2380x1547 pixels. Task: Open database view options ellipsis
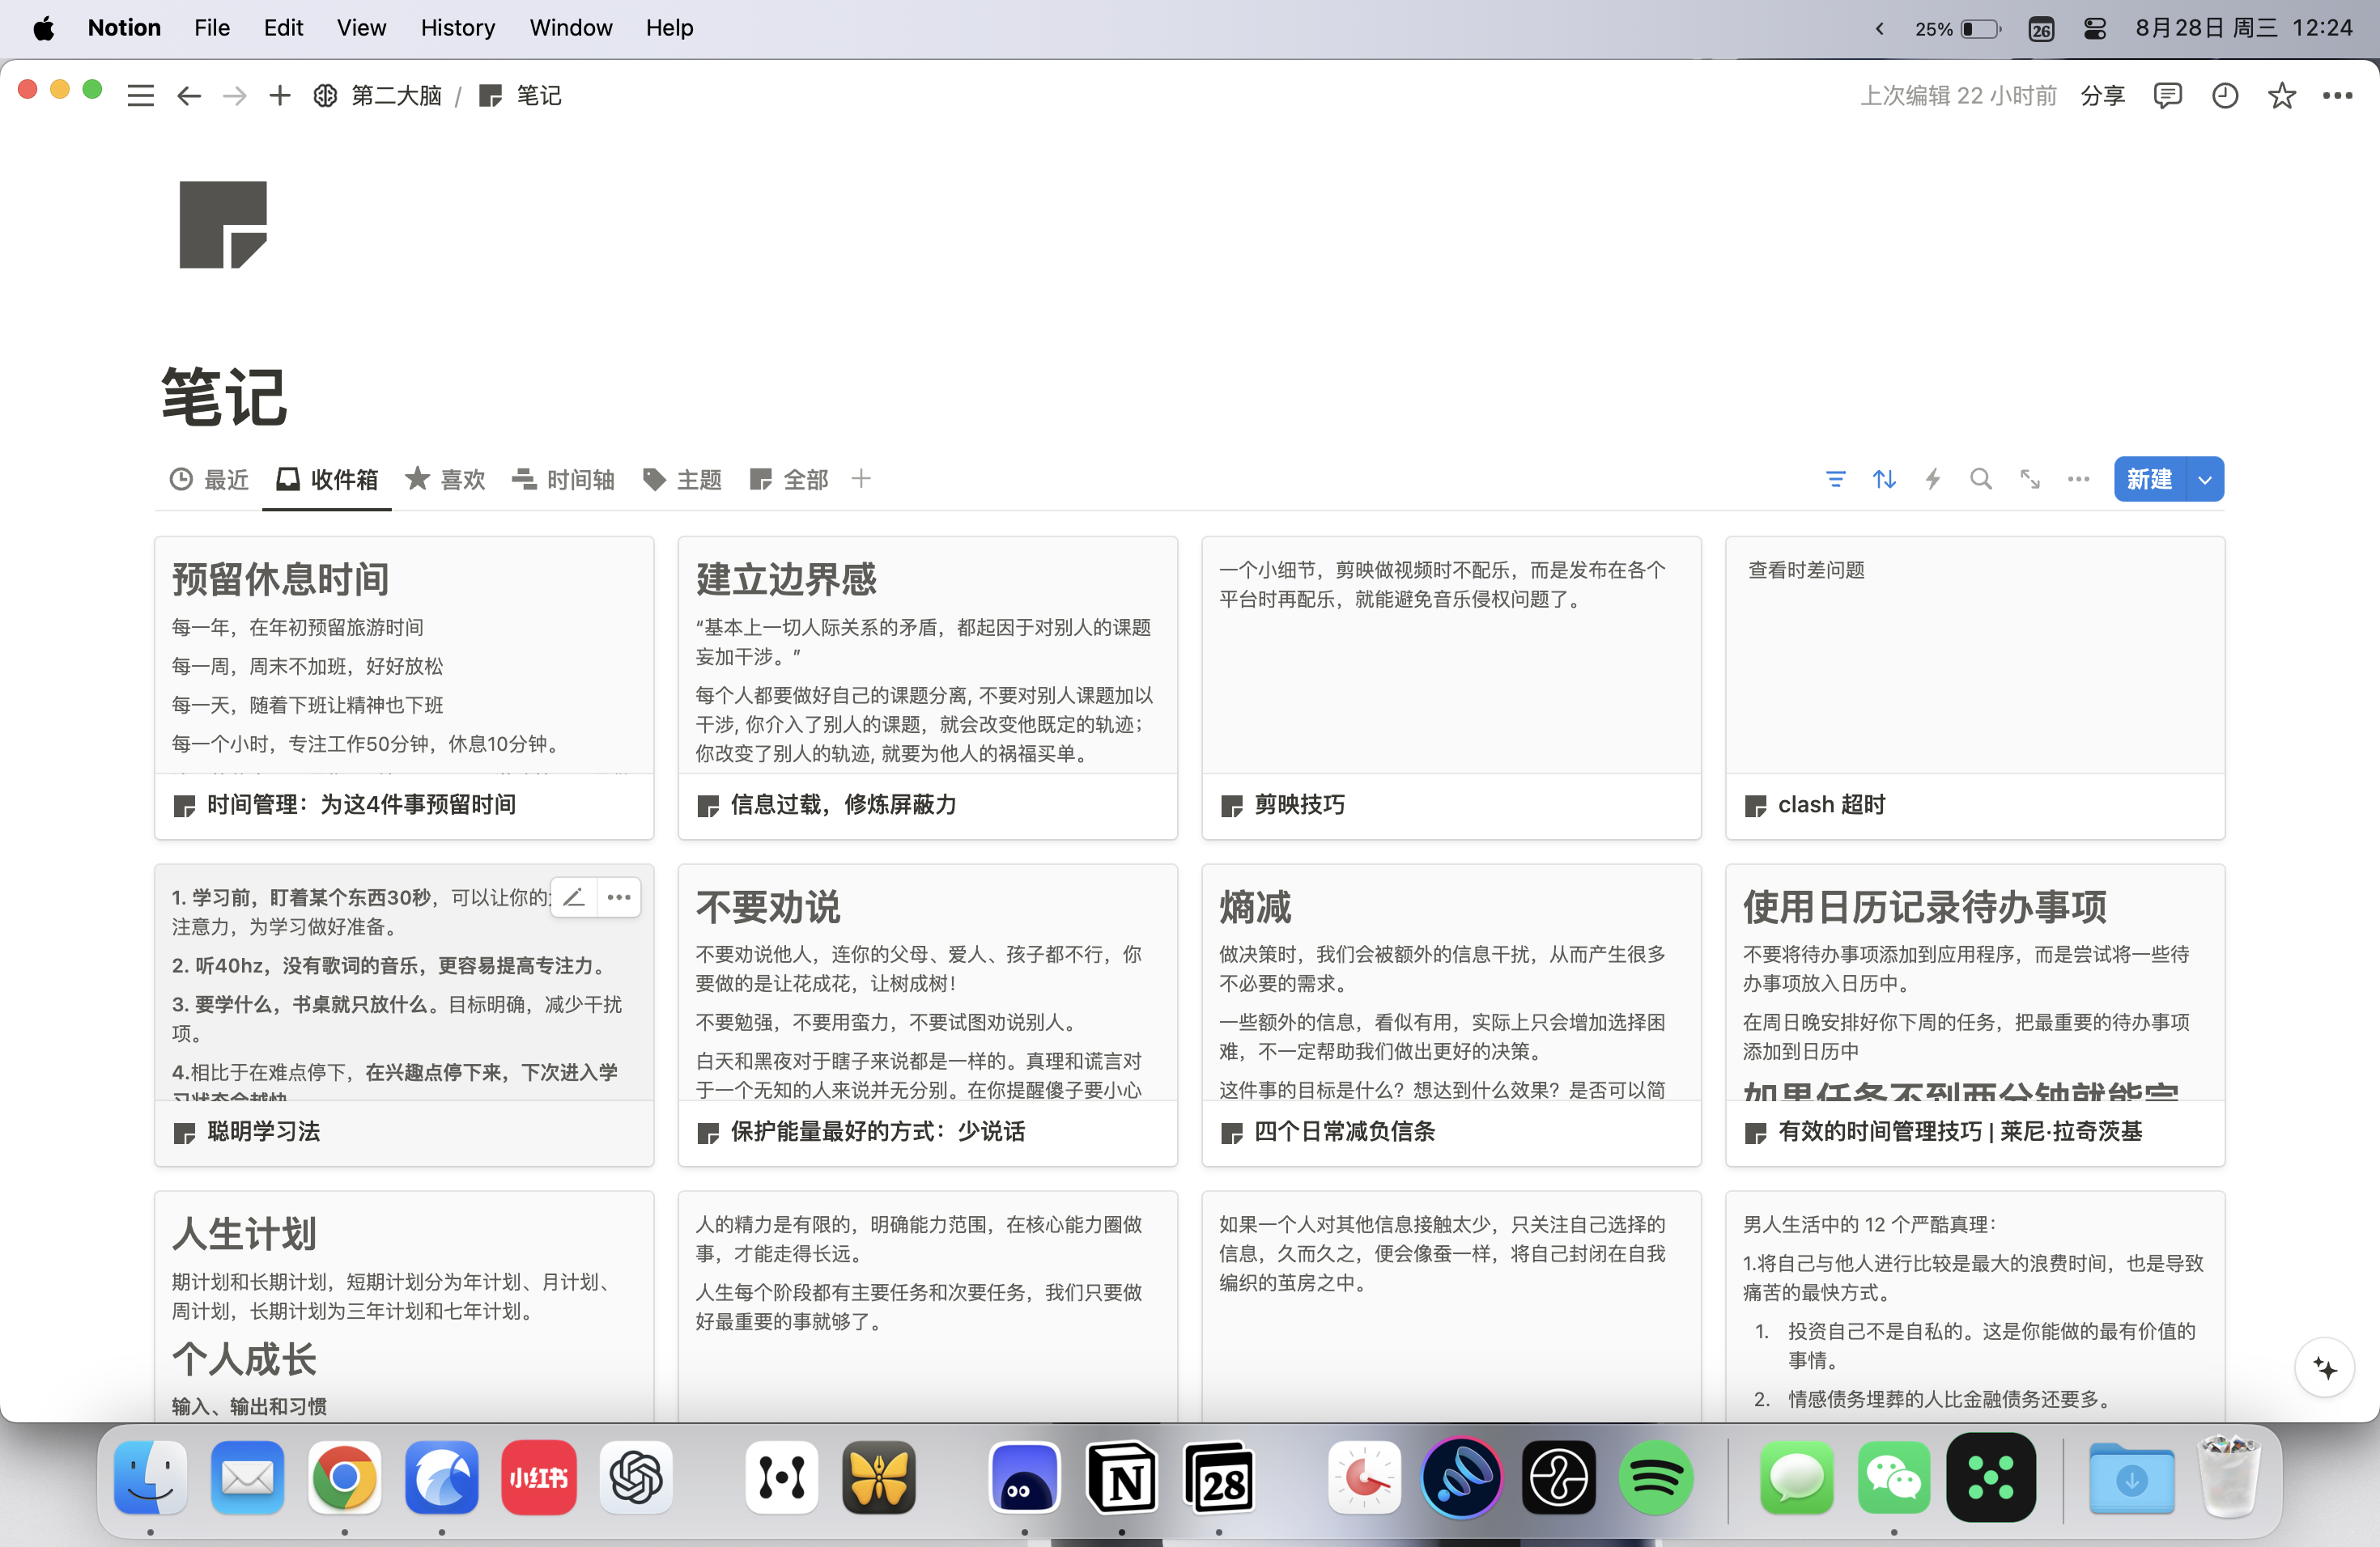pyautogui.click(x=2079, y=480)
